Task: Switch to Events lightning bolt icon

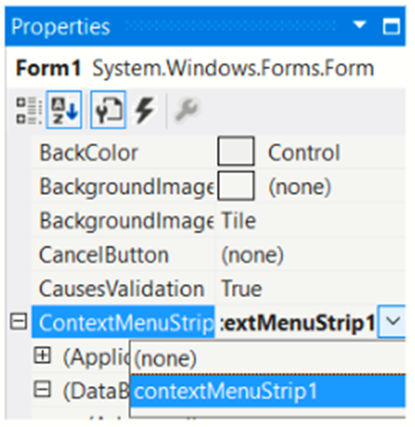Action: pos(145,111)
